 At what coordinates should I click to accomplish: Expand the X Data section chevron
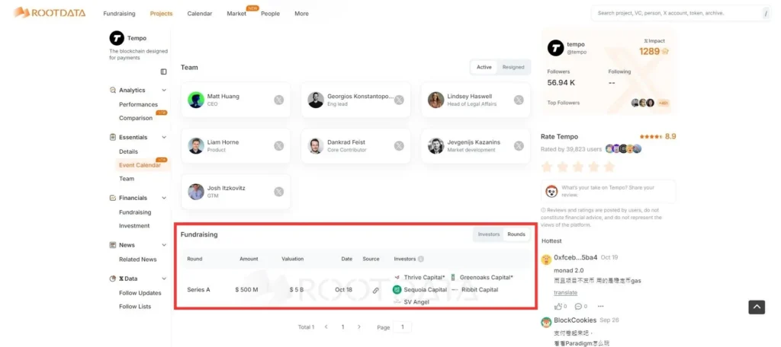click(x=164, y=279)
